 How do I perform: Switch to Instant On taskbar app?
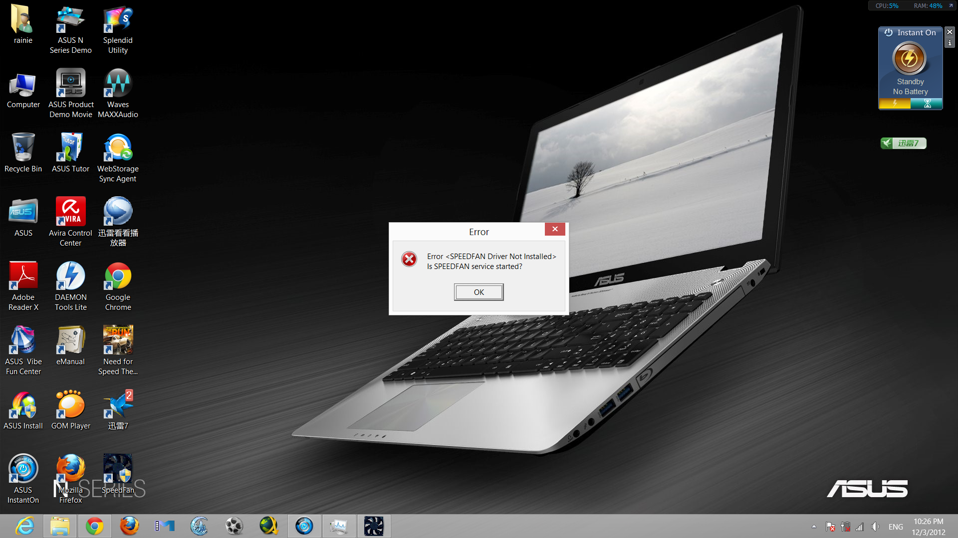[304, 526]
